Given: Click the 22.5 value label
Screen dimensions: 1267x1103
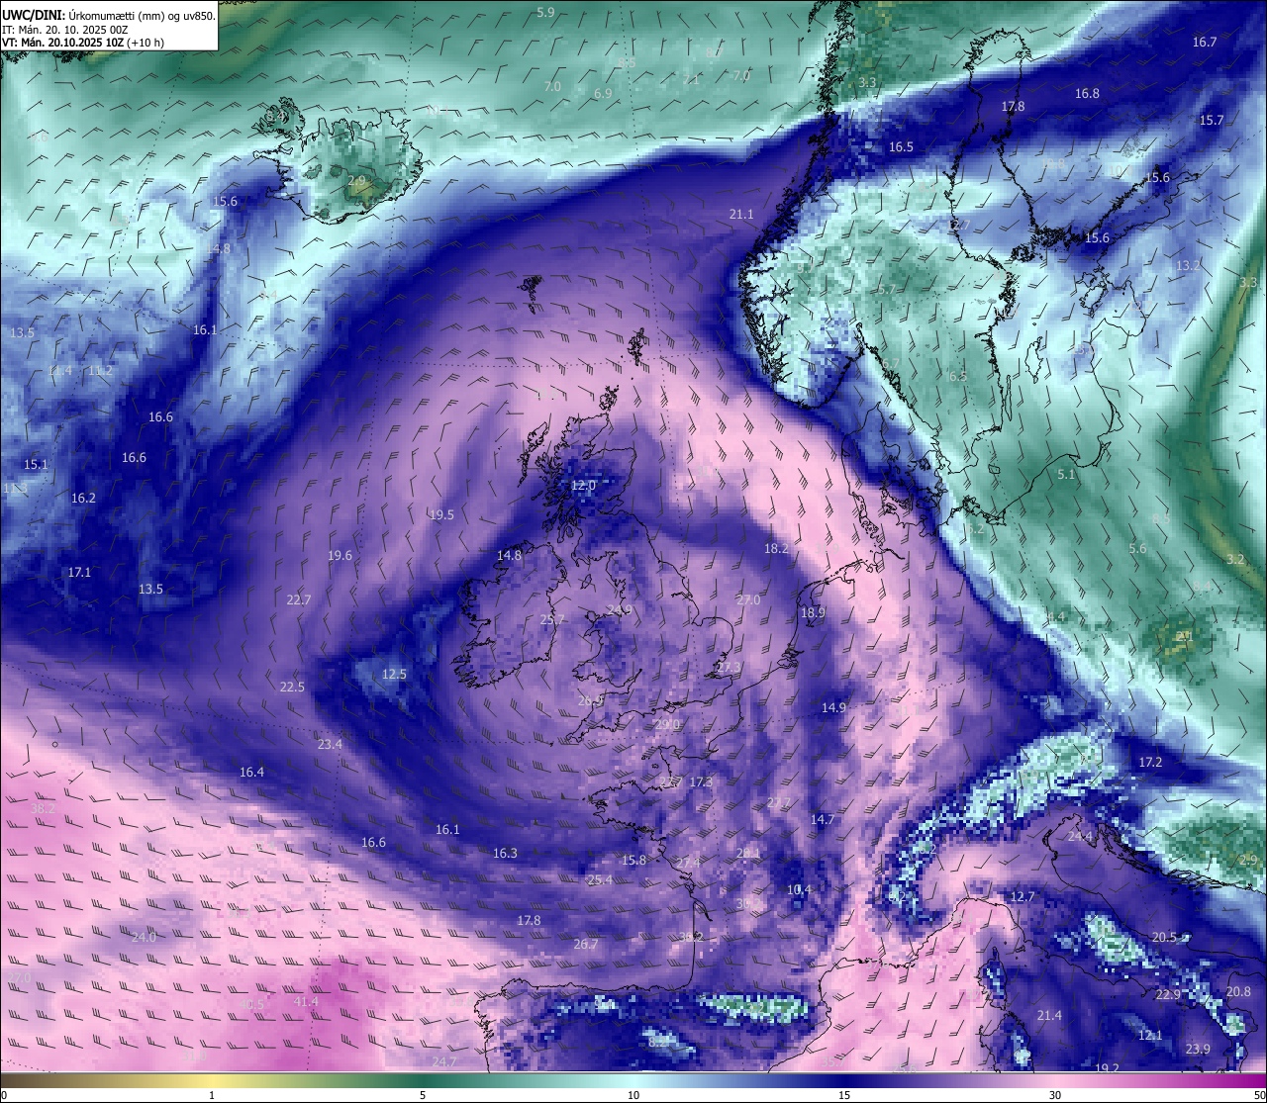Looking at the screenshot, I should coord(292,687).
